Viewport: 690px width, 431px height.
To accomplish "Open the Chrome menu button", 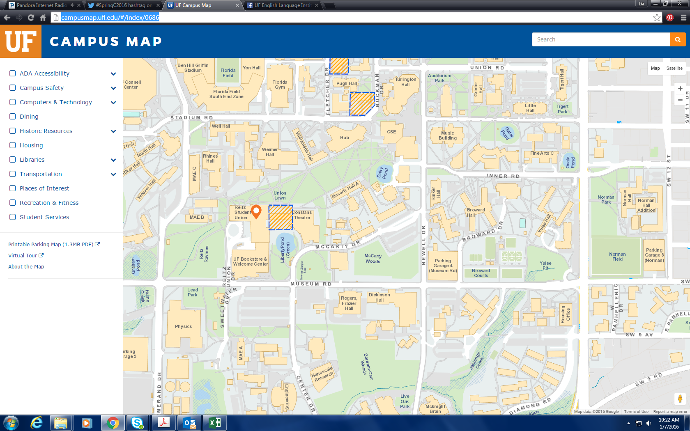I will 683,18.
